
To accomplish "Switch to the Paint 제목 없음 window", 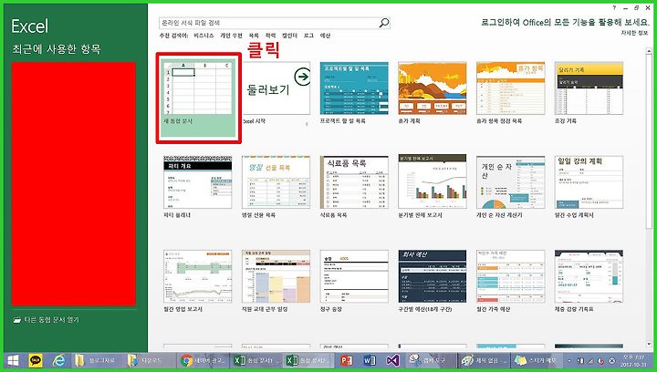I will click(483, 360).
